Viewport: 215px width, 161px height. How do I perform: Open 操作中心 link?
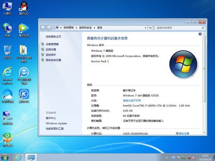[51, 118]
